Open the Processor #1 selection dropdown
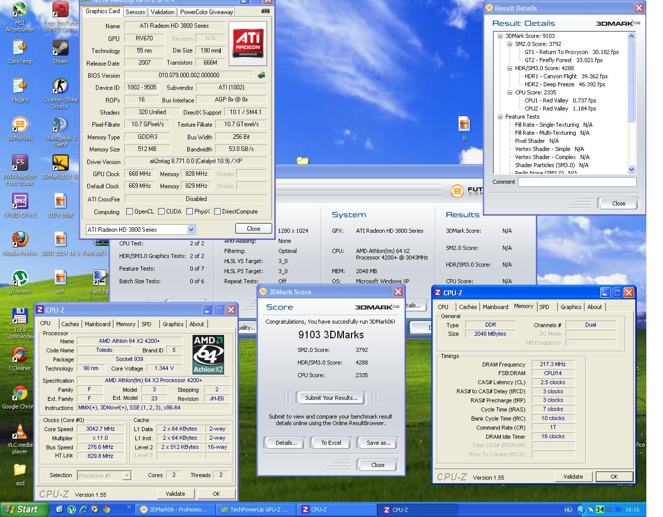 (127, 476)
